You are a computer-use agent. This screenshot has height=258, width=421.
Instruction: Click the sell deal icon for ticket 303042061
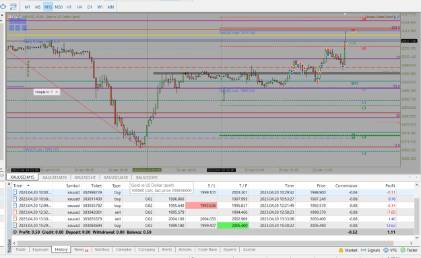click(x=15, y=212)
